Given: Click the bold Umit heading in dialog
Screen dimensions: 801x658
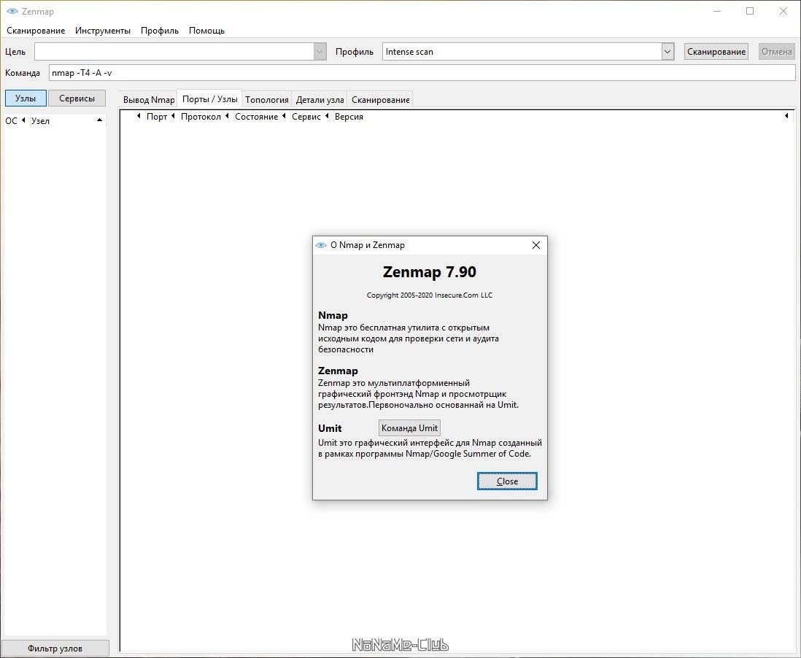Looking at the screenshot, I should (x=330, y=428).
